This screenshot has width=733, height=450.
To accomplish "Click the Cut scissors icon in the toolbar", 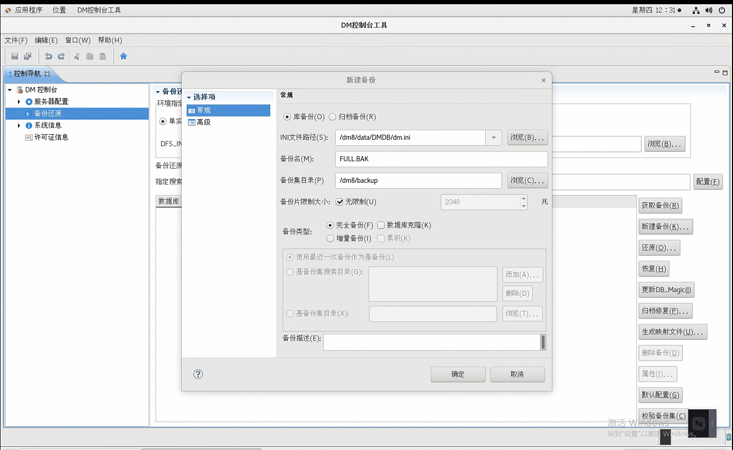I will click(77, 56).
